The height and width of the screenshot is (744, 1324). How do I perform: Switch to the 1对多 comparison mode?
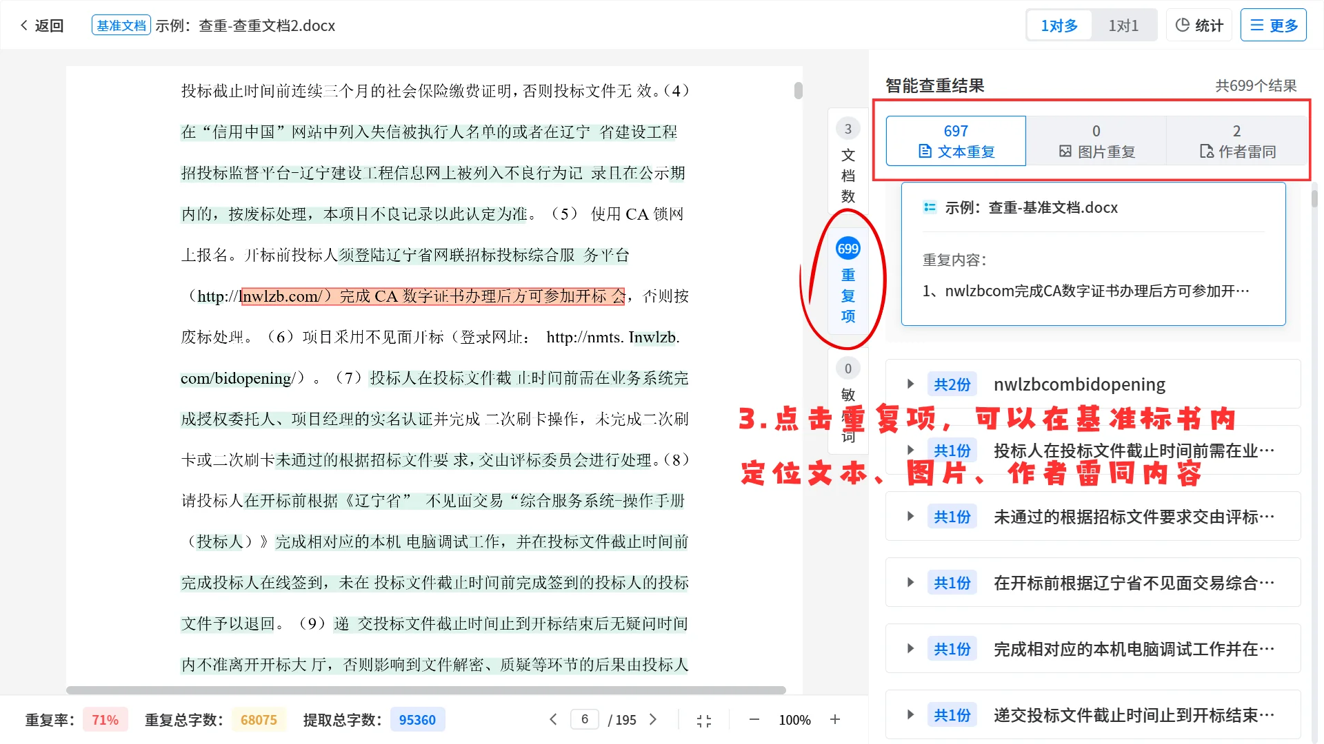pyautogui.click(x=1059, y=24)
